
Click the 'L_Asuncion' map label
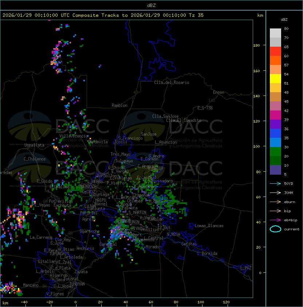pos(166,142)
